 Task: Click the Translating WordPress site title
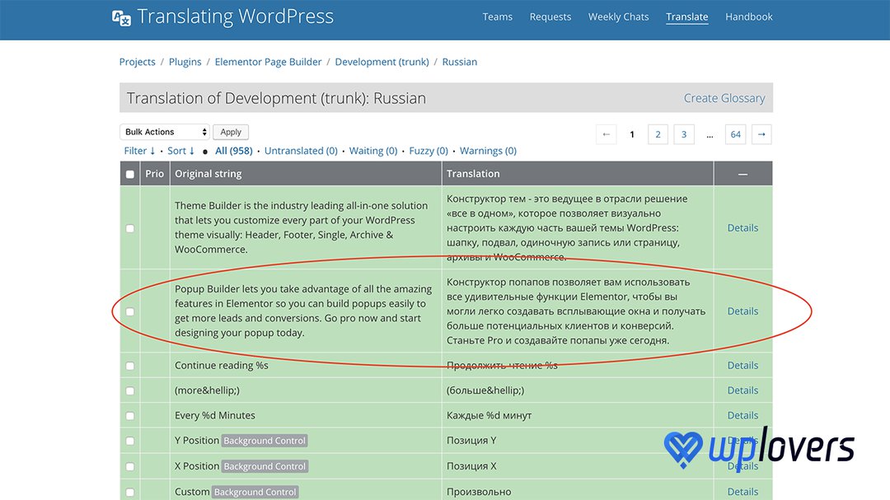coord(235,16)
